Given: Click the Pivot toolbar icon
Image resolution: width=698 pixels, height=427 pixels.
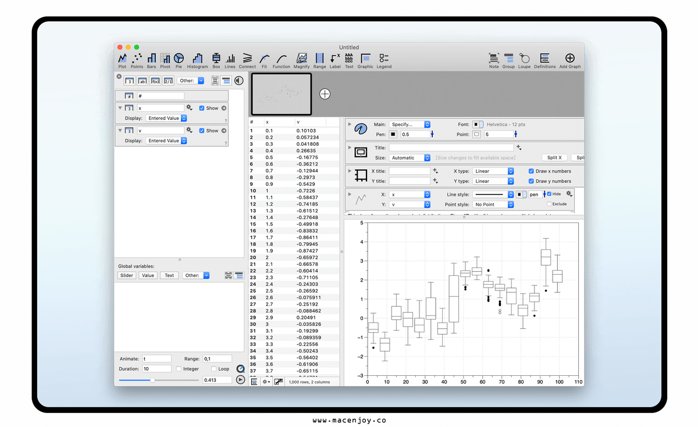Looking at the screenshot, I should (x=165, y=60).
